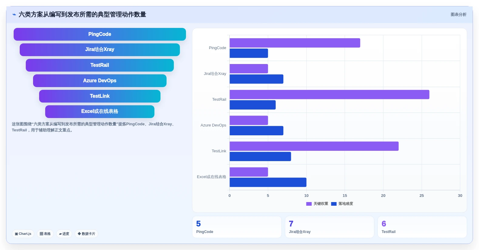Screen dimensions: 479x250
Task: Click the blue TestLink chart bar
Action: point(260,157)
